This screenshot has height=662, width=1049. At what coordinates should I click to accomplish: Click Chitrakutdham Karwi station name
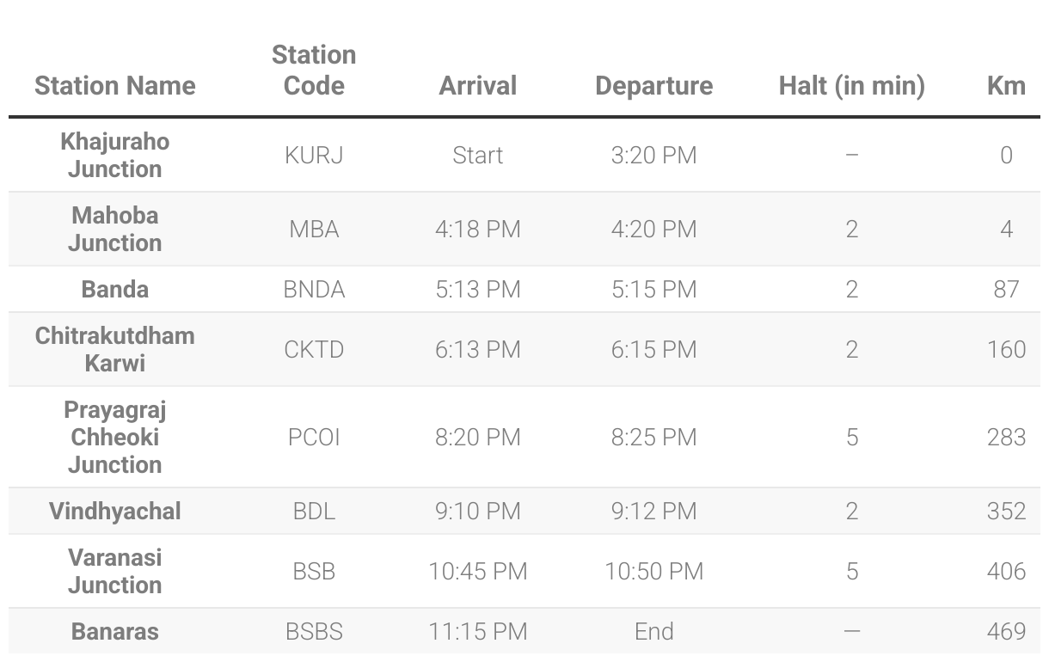[115, 350]
